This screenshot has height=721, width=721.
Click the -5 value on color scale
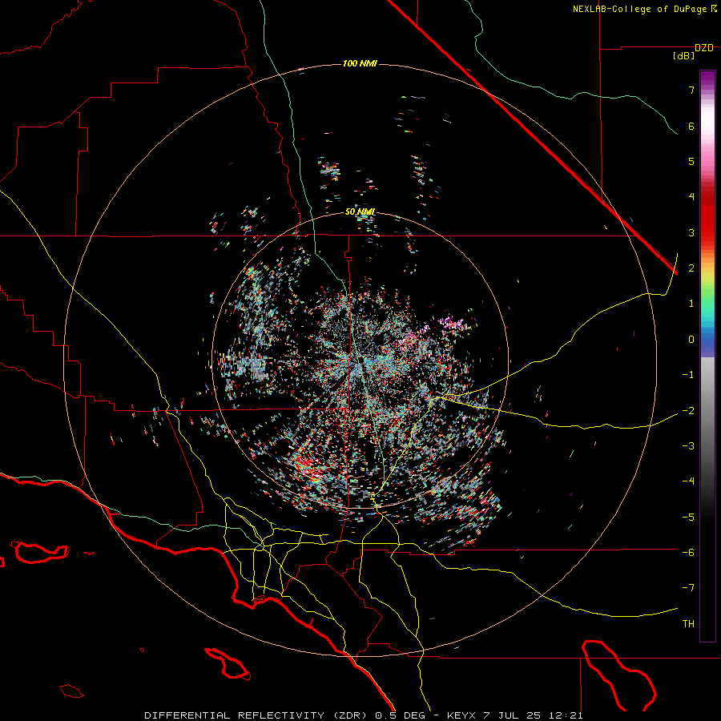pos(688,518)
